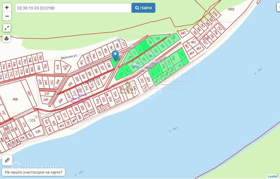
Task: Select parcel 3255 near top
Action: pyautogui.click(x=215, y=14)
